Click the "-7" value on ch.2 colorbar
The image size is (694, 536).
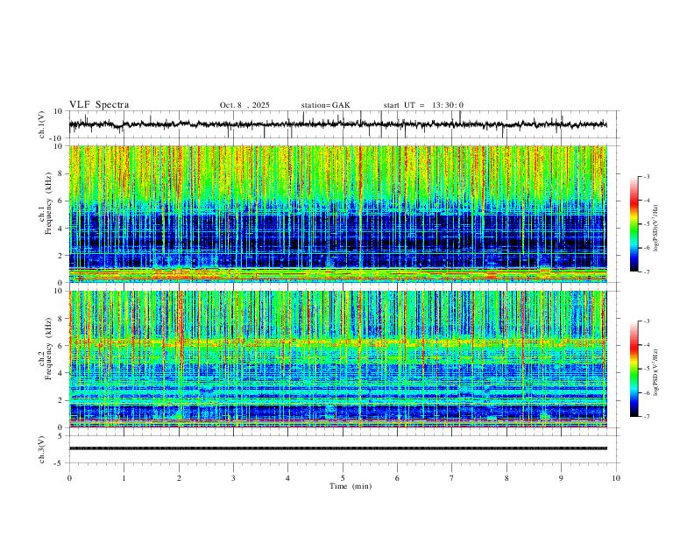click(x=646, y=416)
